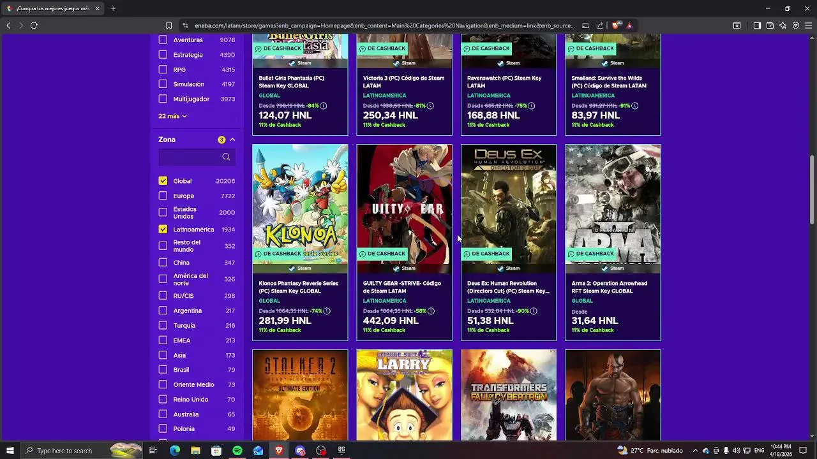This screenshot has height=459, width=817.
Task: Check the Brasil zone checkbox
Action: 163,370
